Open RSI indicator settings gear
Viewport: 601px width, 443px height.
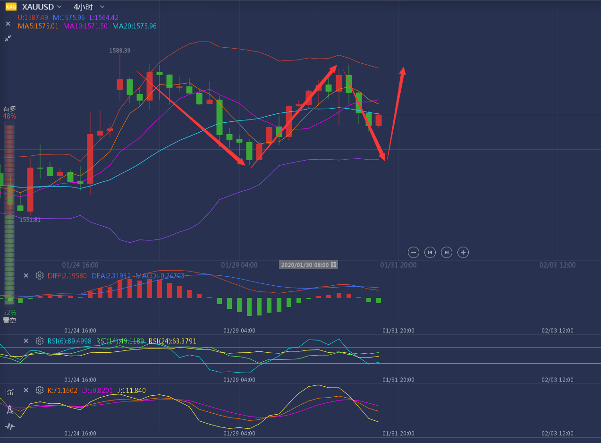tap(40, 341)
